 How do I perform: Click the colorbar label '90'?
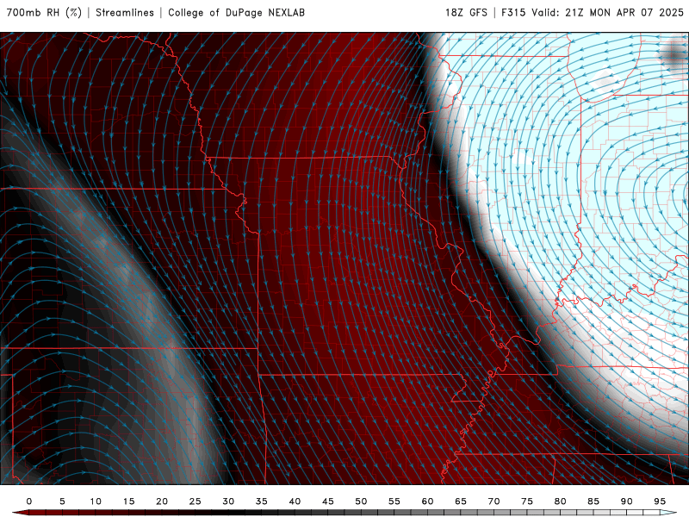click(x=627, y=501)
